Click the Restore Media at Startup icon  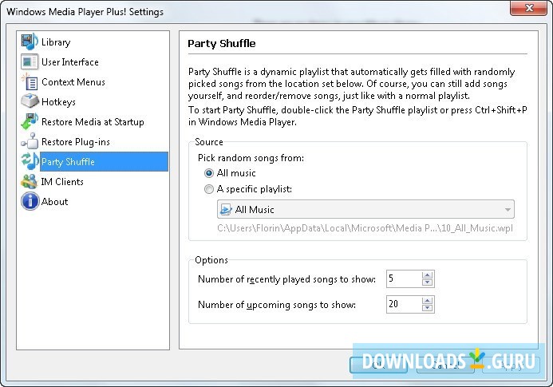[30, 122]
